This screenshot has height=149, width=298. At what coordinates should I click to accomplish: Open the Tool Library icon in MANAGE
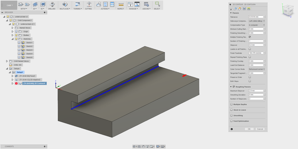130,4
